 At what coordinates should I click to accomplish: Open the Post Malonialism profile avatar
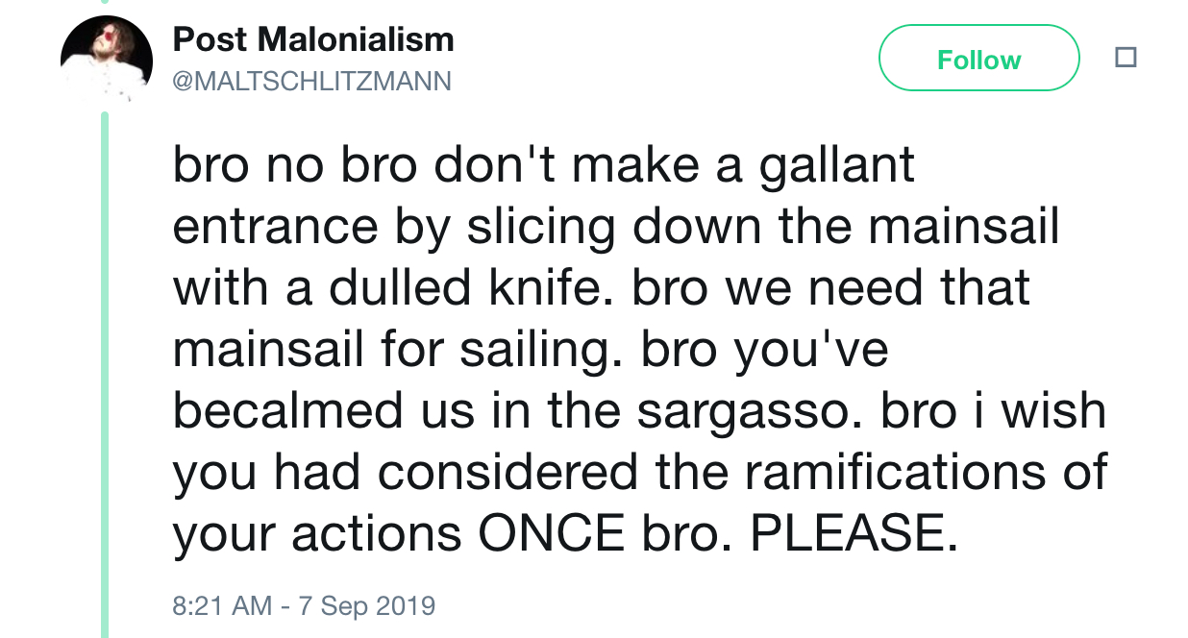point(107,61)
